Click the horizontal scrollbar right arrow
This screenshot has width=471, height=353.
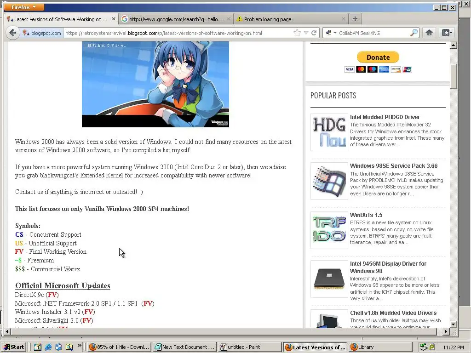click(446, 332)
